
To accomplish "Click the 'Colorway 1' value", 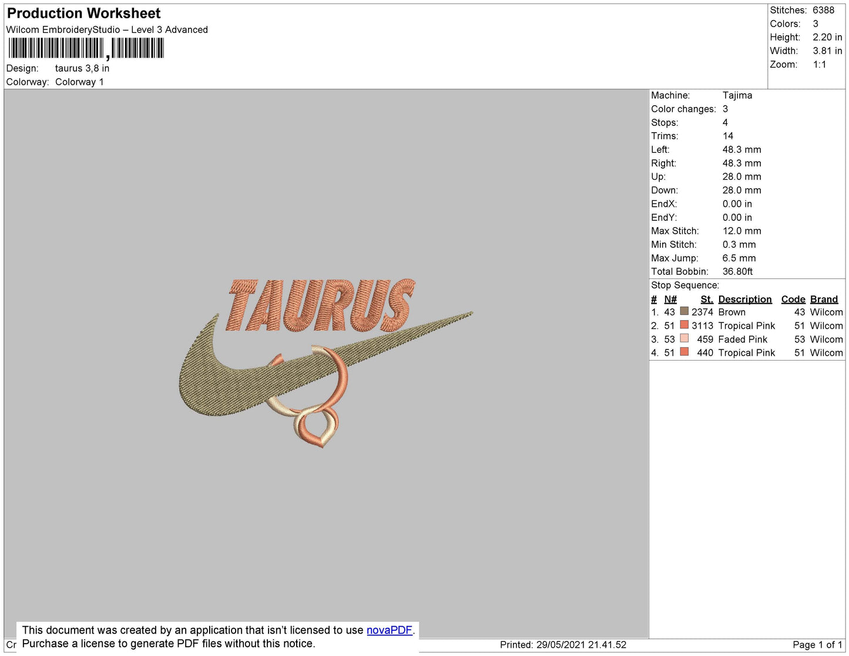I will tap(79, 82).
